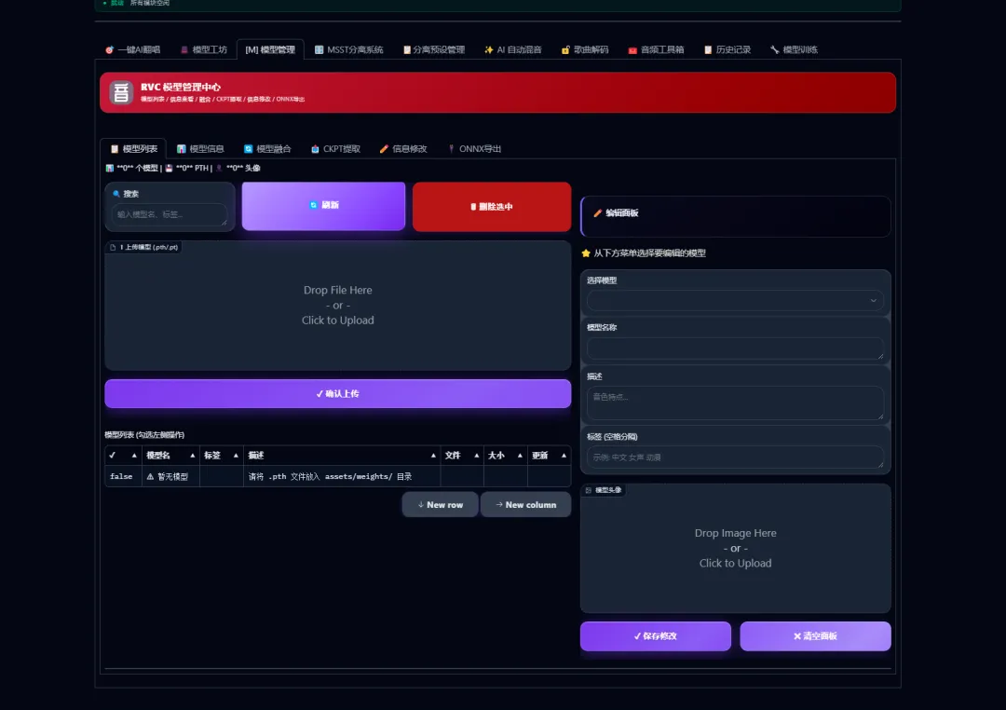Focus the 搜索 model name input
Viewport: 1006px width, 710px height.
pyautogui.click(x=170, y=214)
